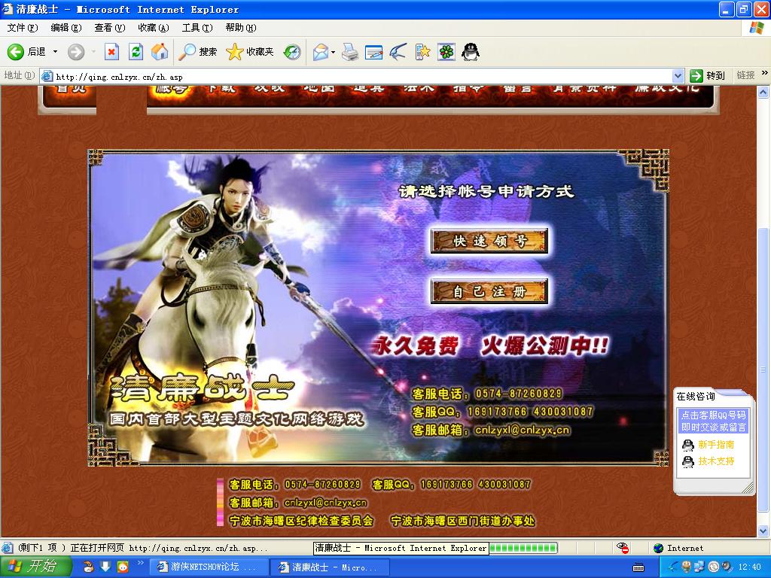
Task: Click the system tray clock 12:40
Action: point(749,567)
